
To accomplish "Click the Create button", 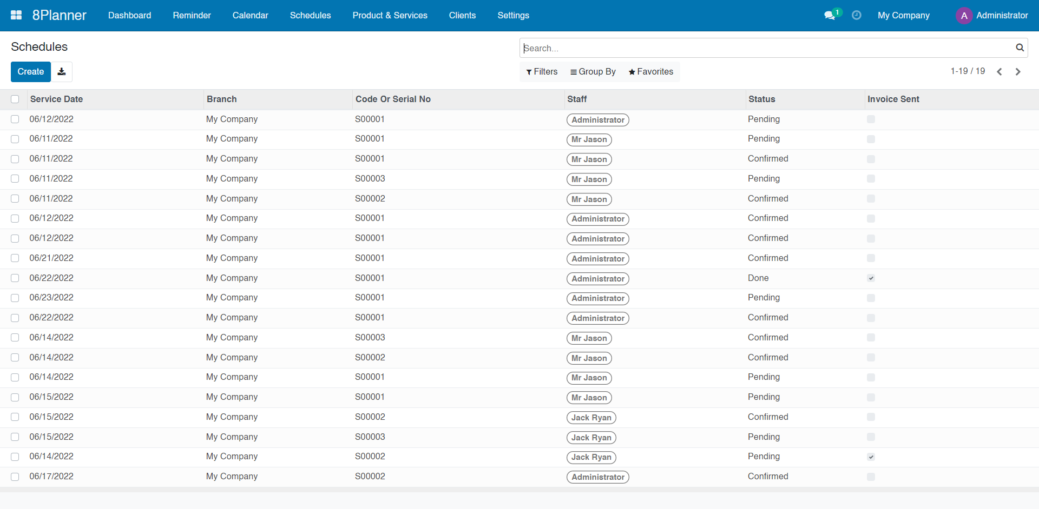I will tap(31, 71).
